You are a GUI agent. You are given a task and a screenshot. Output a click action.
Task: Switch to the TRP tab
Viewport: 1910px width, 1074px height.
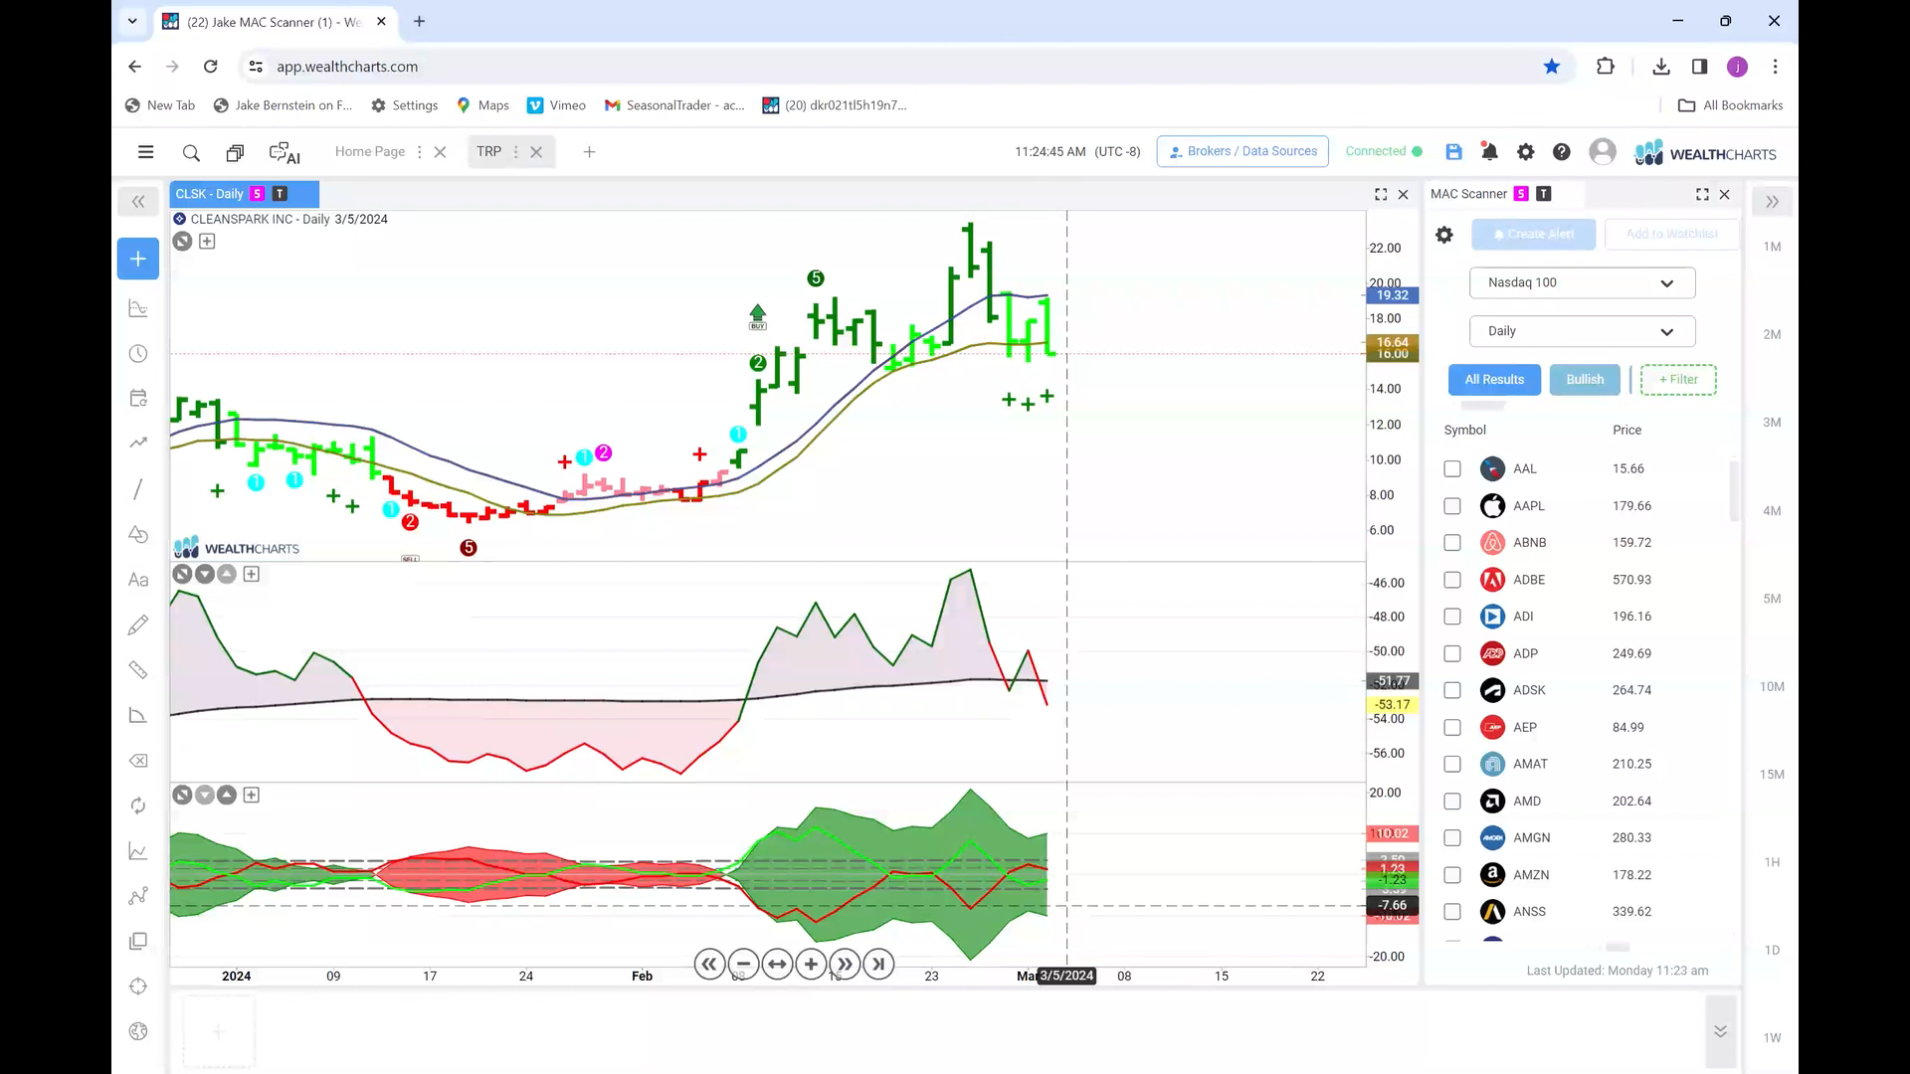[x=488, y=151]
